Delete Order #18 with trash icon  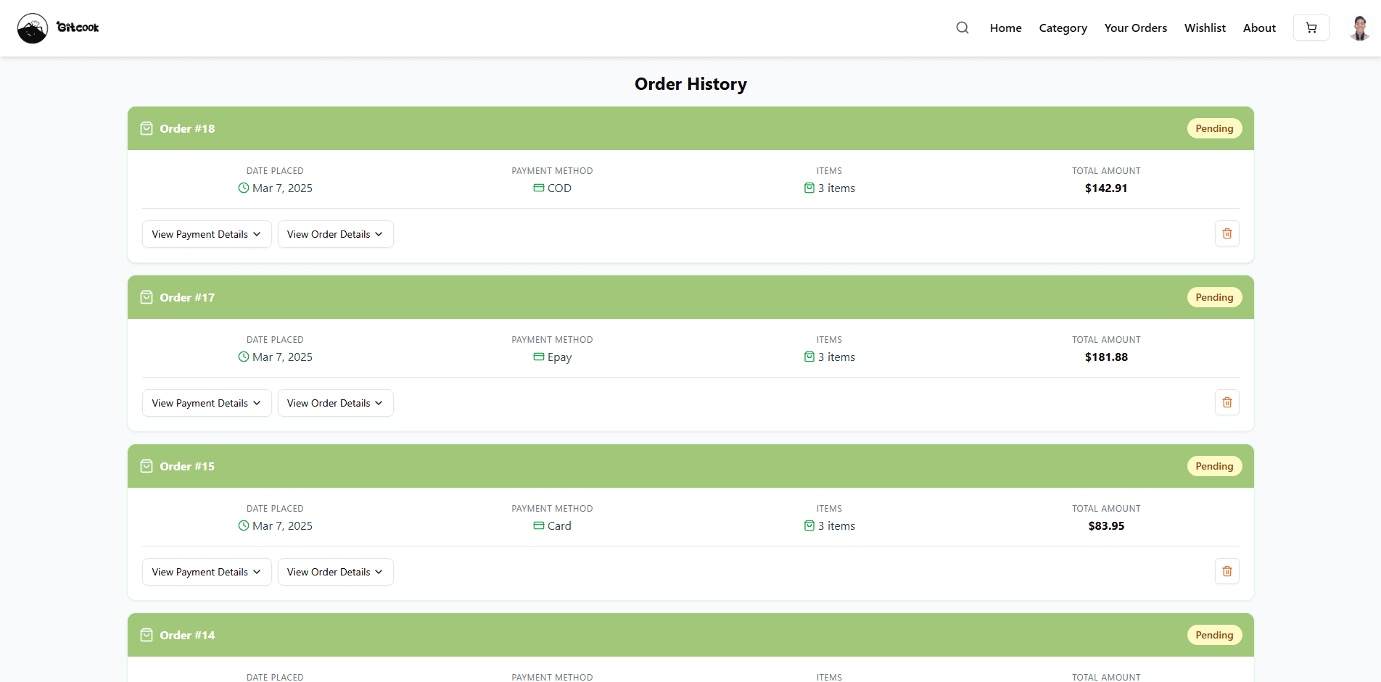(1227, 233)
